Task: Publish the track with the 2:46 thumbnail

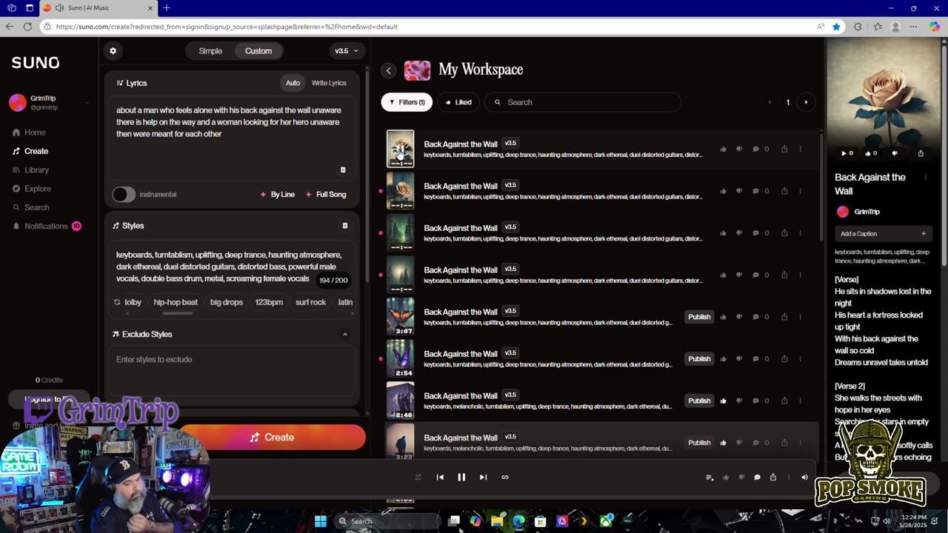Action: [699, 400]
